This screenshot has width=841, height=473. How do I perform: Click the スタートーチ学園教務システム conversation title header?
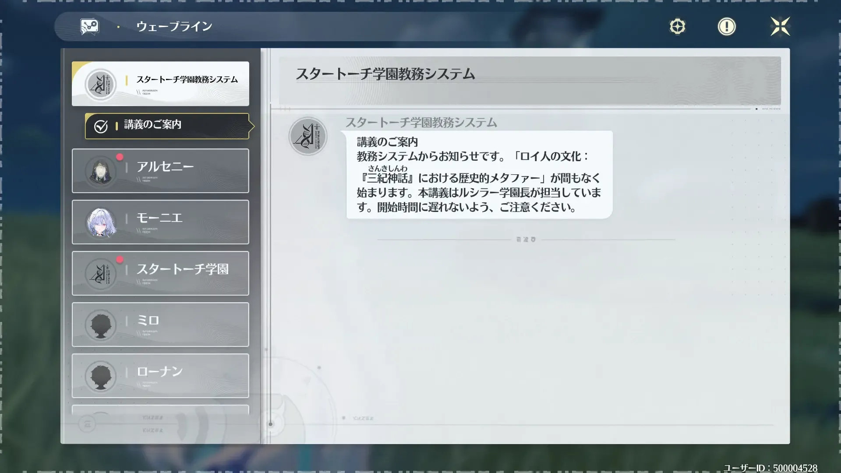(x=385, y=74)
